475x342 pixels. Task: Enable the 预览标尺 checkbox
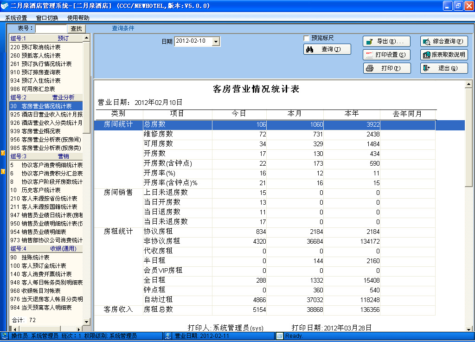(x=306, y=38)
